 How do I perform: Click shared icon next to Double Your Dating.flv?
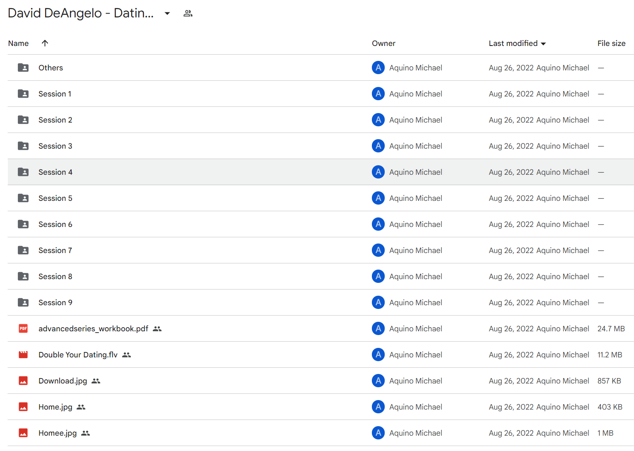127,355
